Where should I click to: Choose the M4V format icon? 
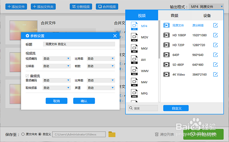(x=134, y=82)
